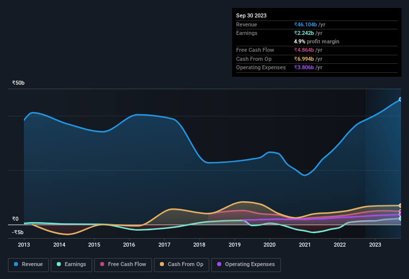Click the 2018 x-axis label

pos(199,245)
